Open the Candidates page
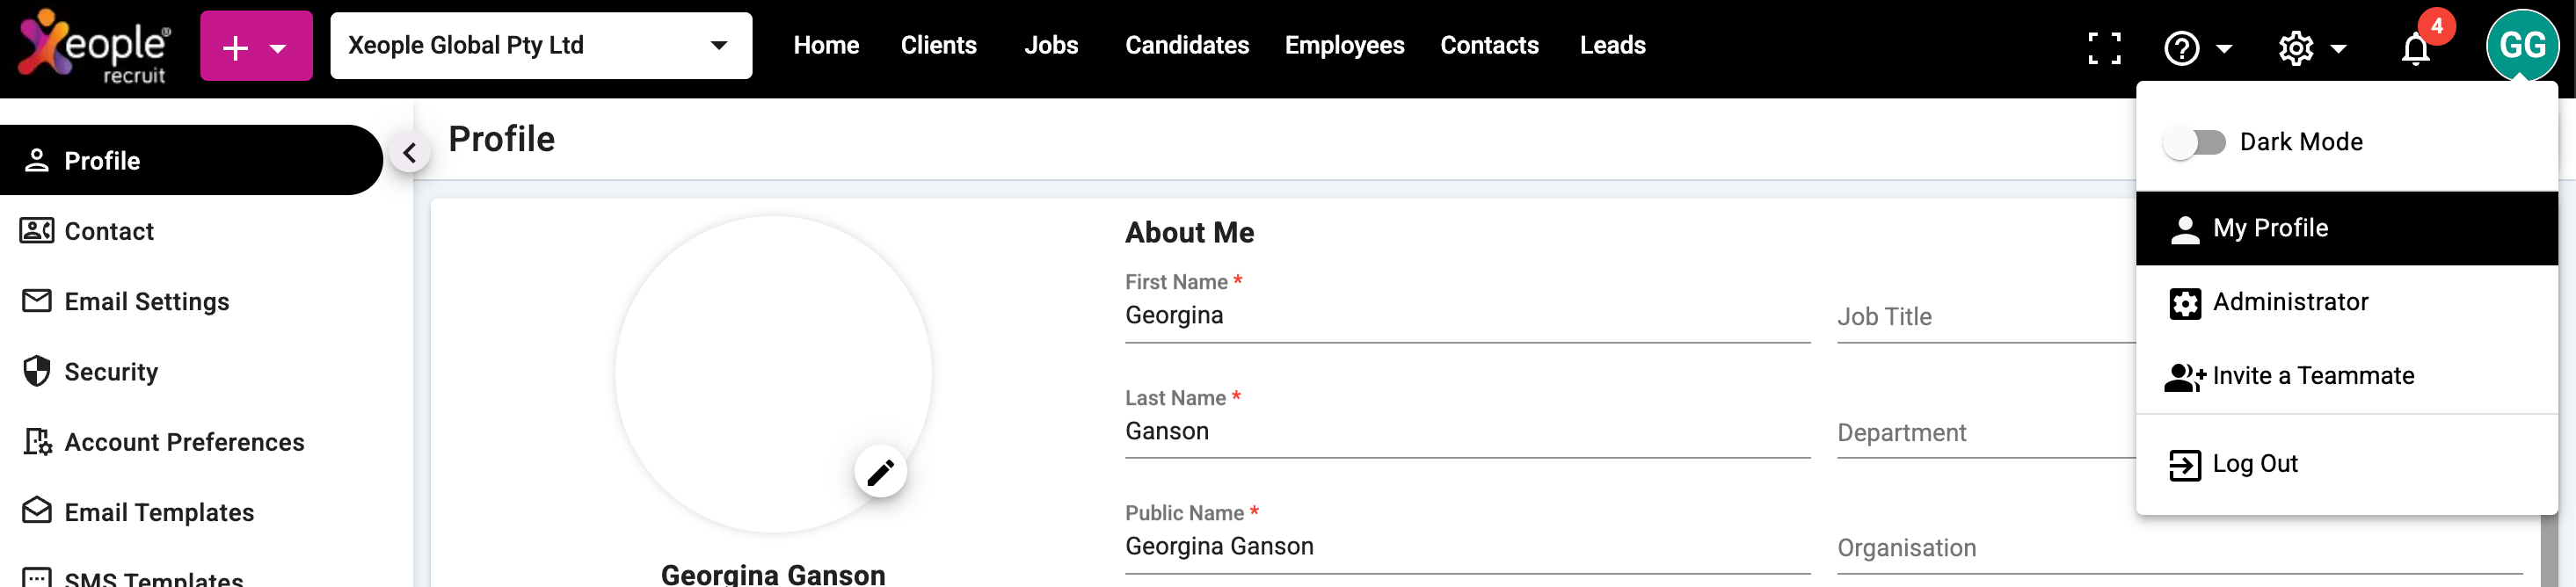This screenshot has height=587, width=2576. 1187,46
